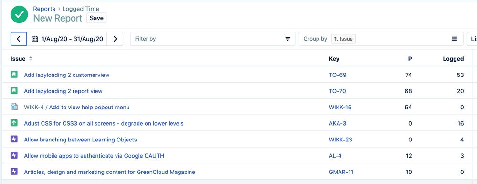Go to previous date range arrow
Image resolution: width=477 pixels, height=184 pixels.
coord(19,39)
